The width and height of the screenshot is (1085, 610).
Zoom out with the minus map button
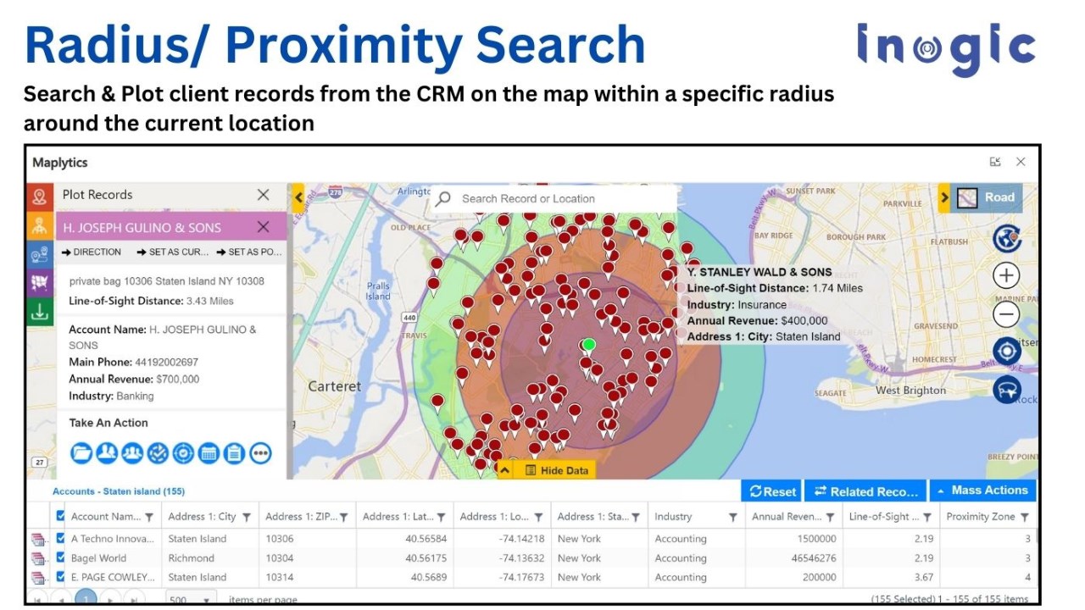point(1006,314)
